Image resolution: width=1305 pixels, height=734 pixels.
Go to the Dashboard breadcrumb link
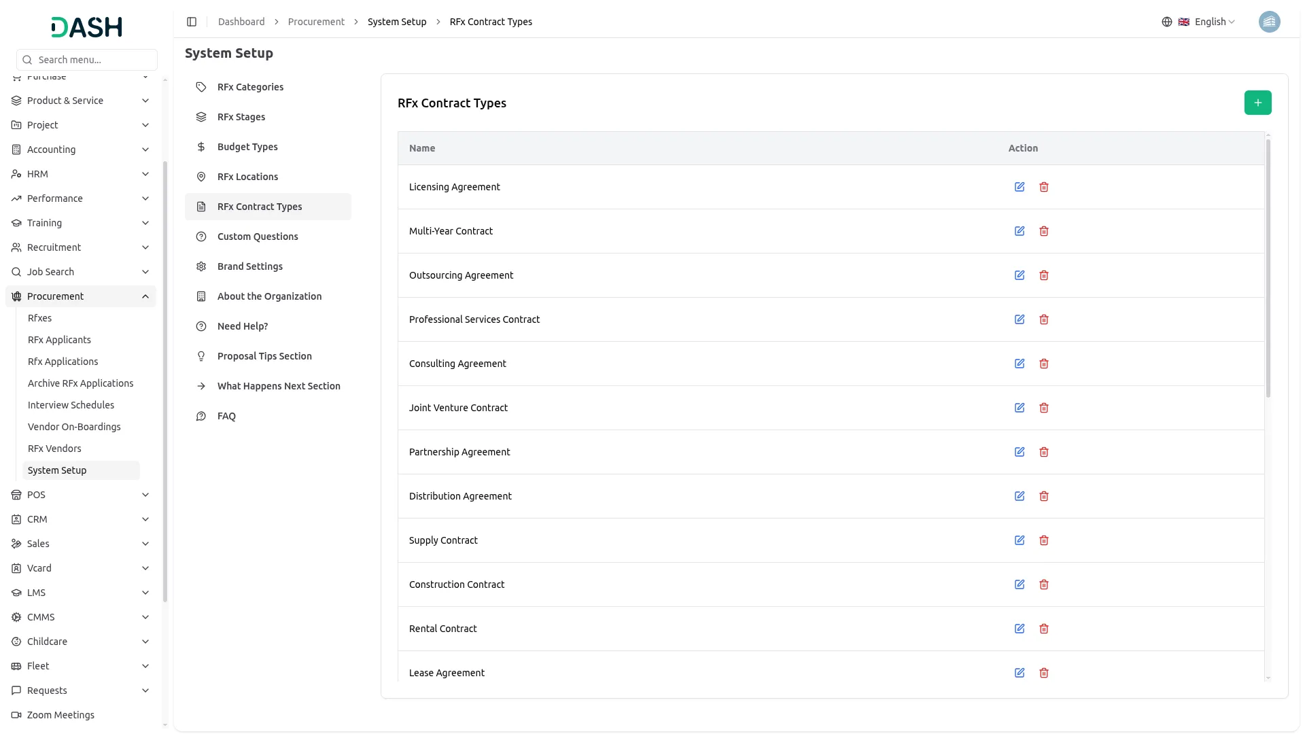pyautogui.click(x=241, y=22)
